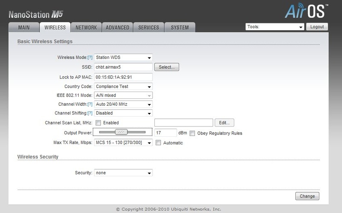Switch to the SYSTEM tab
Viewport: 342px width, 213px height.
(x=180, y=27)
